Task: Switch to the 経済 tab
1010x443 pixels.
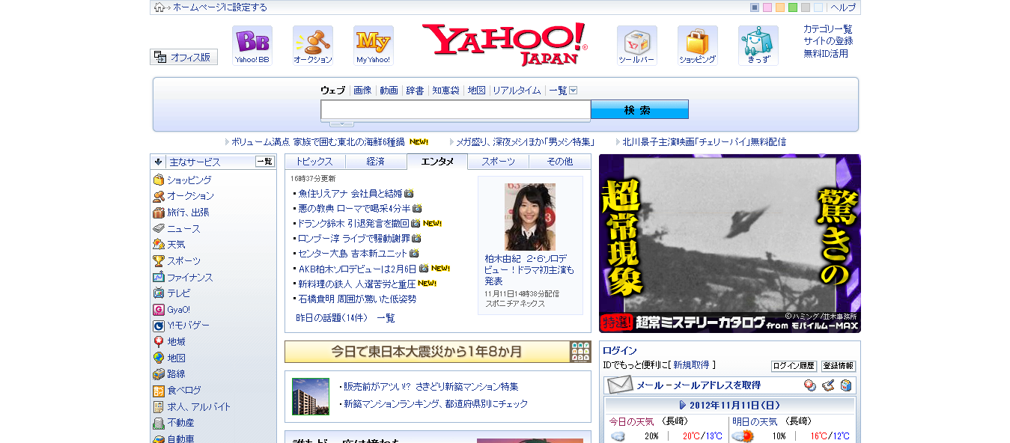Action: click(x=376, y=162)
